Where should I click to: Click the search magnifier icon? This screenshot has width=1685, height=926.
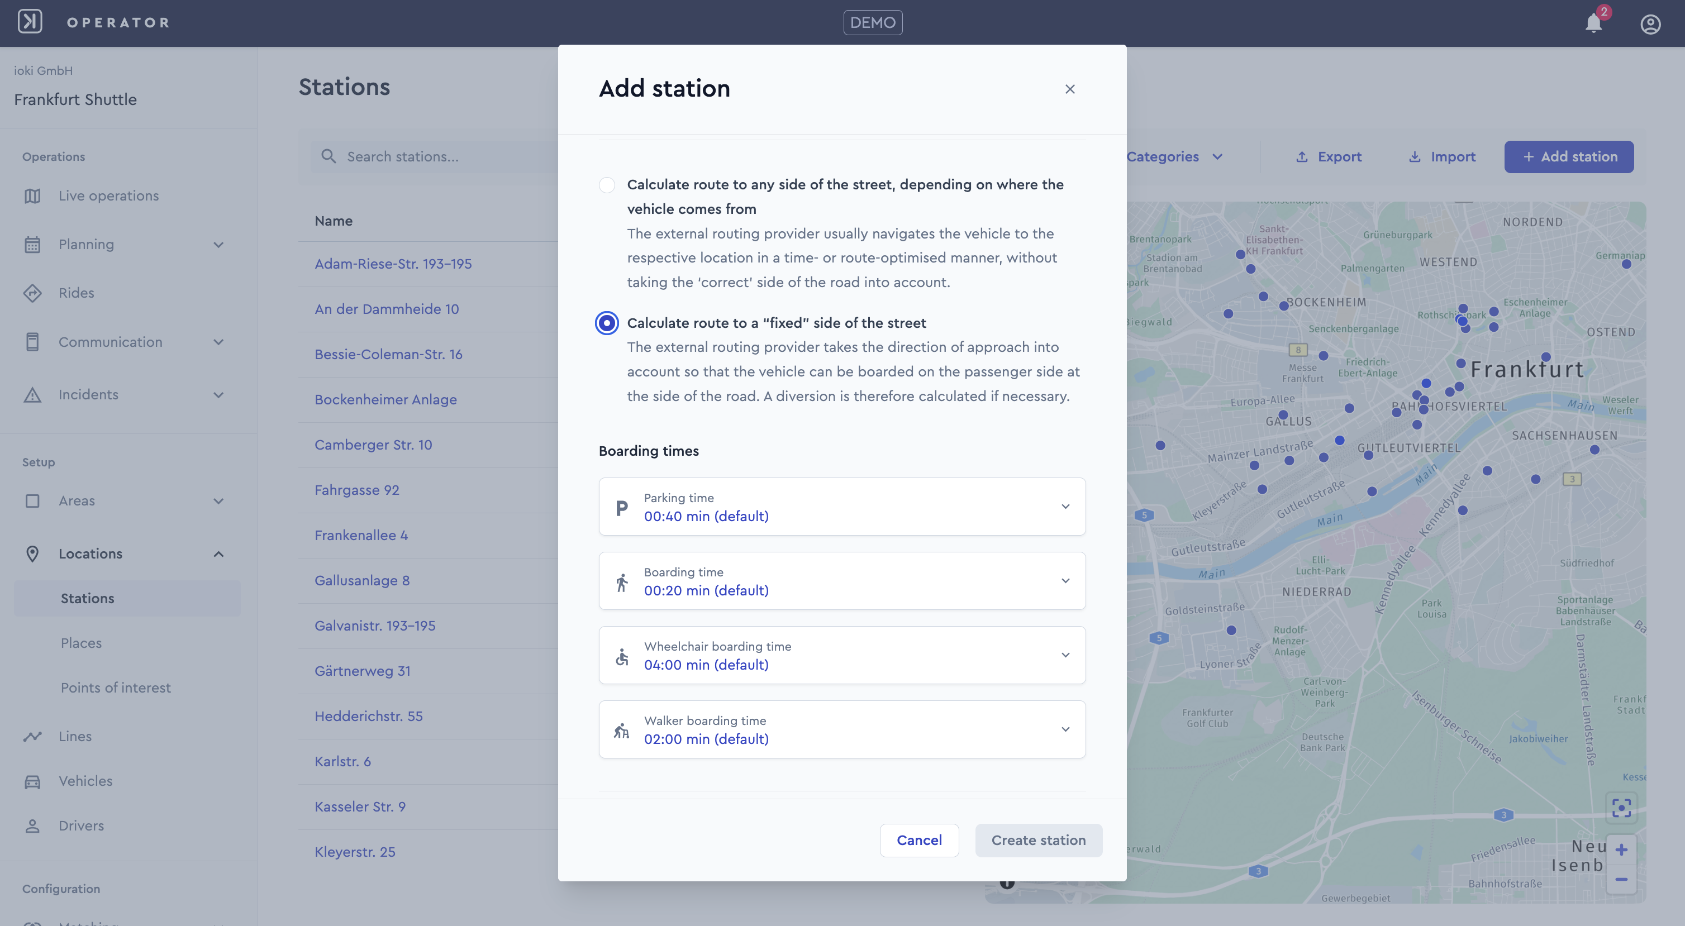[329, 156]
